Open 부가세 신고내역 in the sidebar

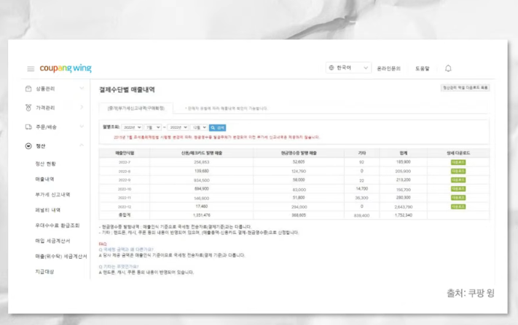coord(52,195)
